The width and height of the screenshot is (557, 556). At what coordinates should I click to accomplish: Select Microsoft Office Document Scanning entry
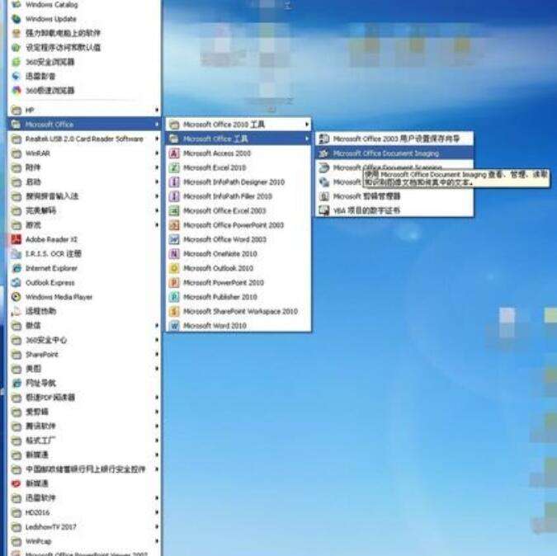tap(394, 167)
